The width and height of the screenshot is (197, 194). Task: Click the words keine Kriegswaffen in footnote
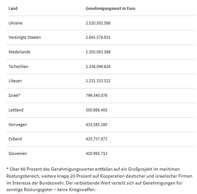[76, 190]
